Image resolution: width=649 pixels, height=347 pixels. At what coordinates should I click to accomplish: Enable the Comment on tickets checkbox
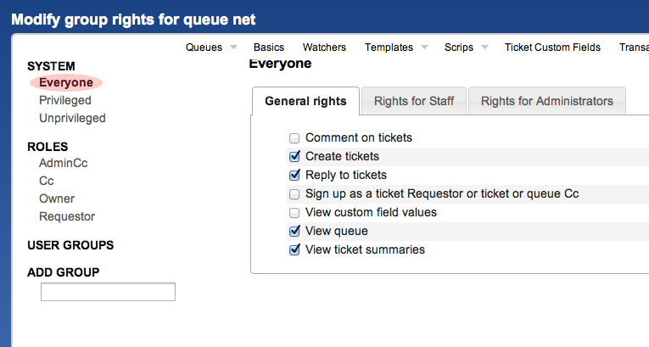click(294, 137)
